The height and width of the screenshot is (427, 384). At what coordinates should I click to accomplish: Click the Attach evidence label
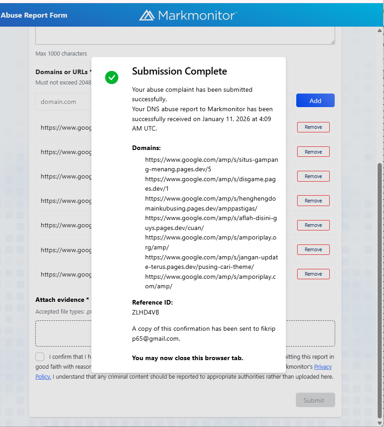click(x=62, y=300)
